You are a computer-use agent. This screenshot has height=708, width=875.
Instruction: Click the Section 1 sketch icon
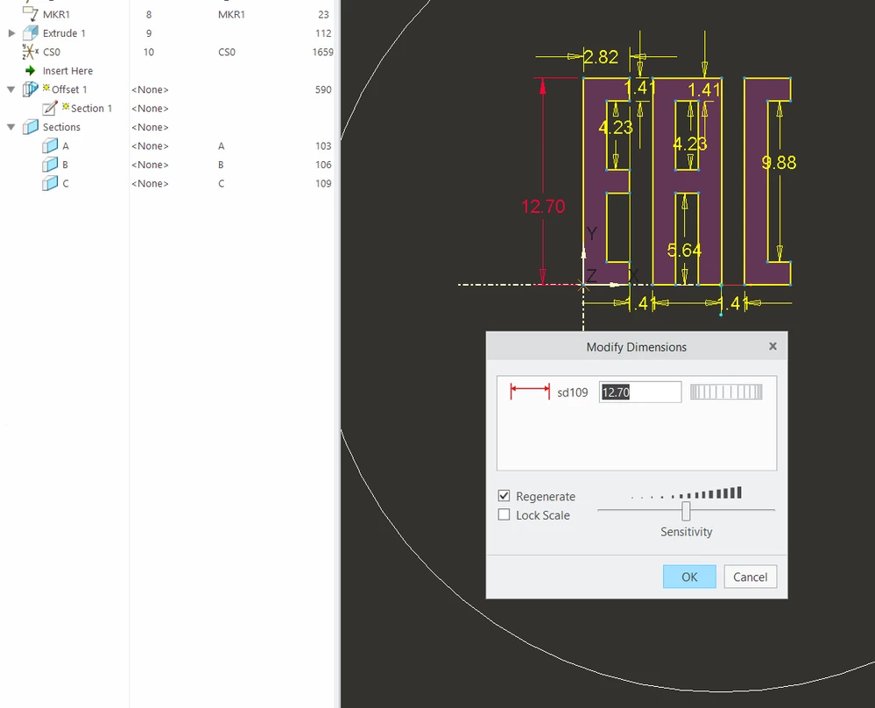50,108
